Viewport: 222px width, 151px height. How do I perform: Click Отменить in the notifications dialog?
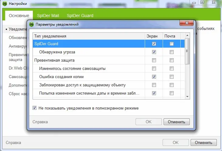[x=177, y=122]
